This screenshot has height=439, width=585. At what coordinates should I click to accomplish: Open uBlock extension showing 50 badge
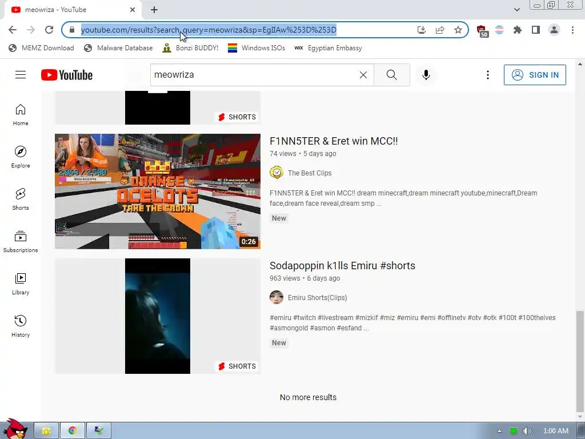[482, 31]
